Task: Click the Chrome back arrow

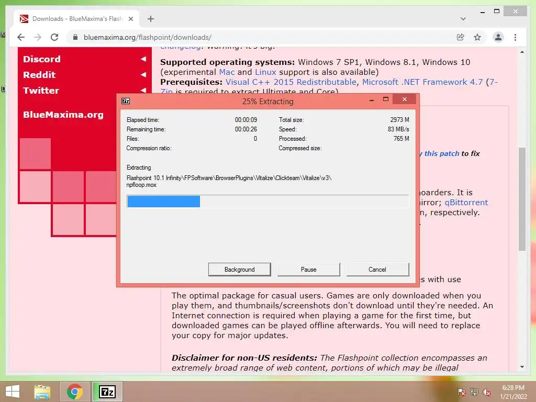Action: pos(21,37)
